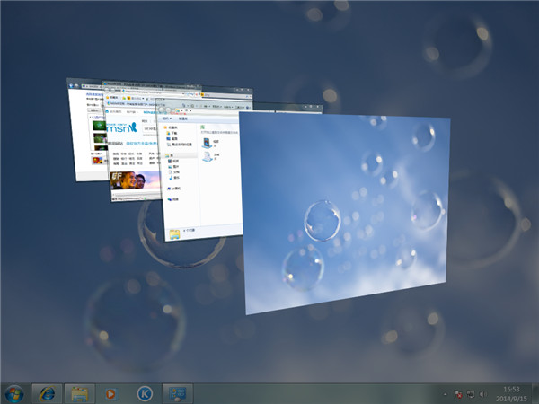Click the folder icon in Explorer's details pane
539x404 pixels.
pyautogui.click(x=174, y=233)
